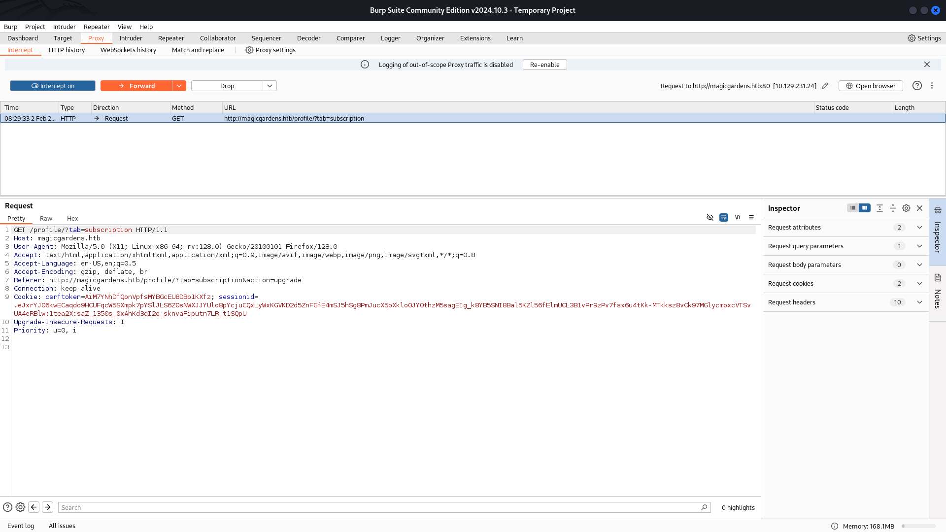Open the Project menu
Image resolution: width=946 pixels, height=532 pixels.
coord(35,27)
